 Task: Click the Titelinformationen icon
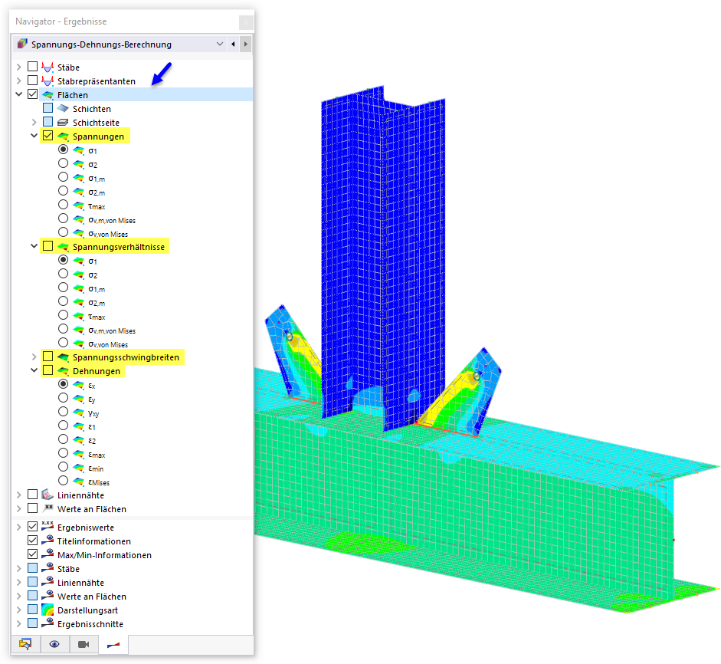pos(48,541)
